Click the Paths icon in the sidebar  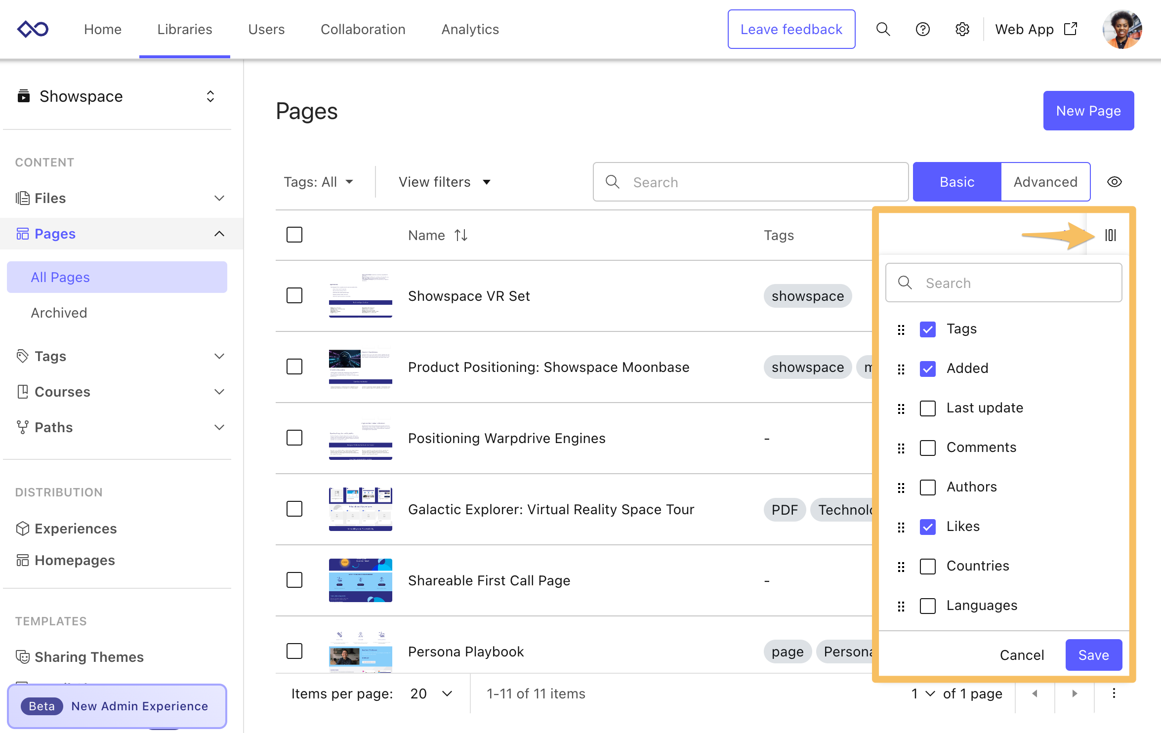point(22,427)
